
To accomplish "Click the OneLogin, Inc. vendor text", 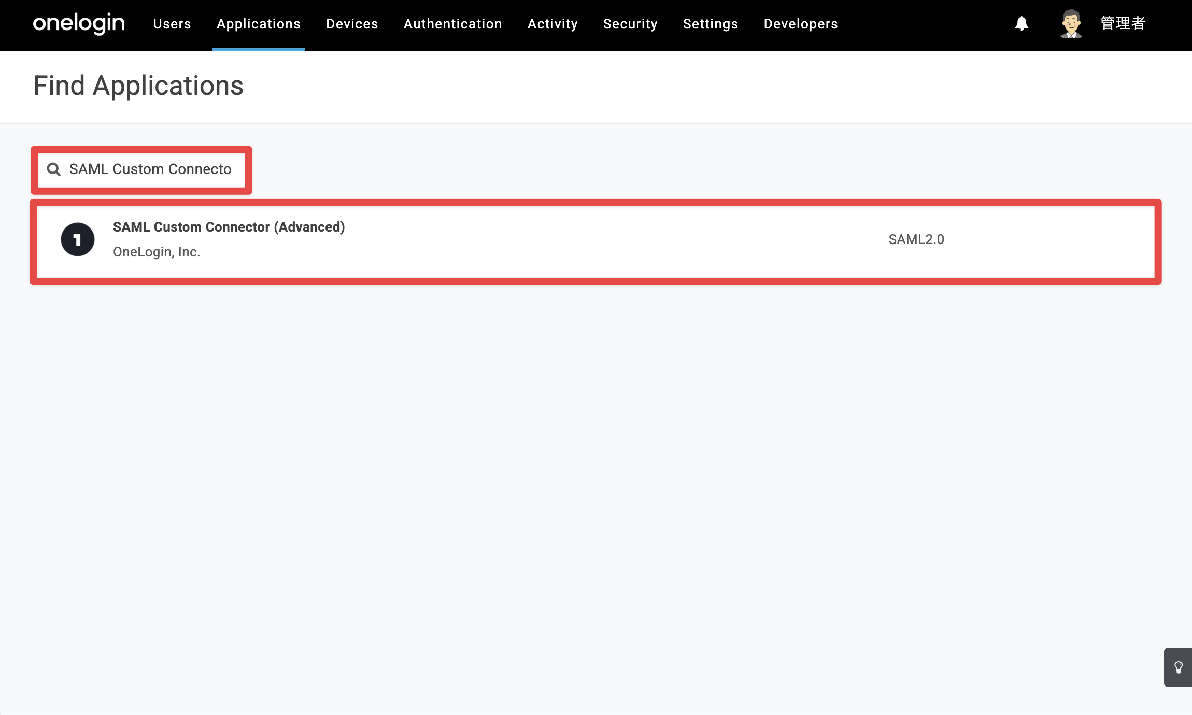I will click(x=157, y=252).
